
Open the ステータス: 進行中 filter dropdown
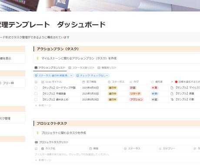53,76
